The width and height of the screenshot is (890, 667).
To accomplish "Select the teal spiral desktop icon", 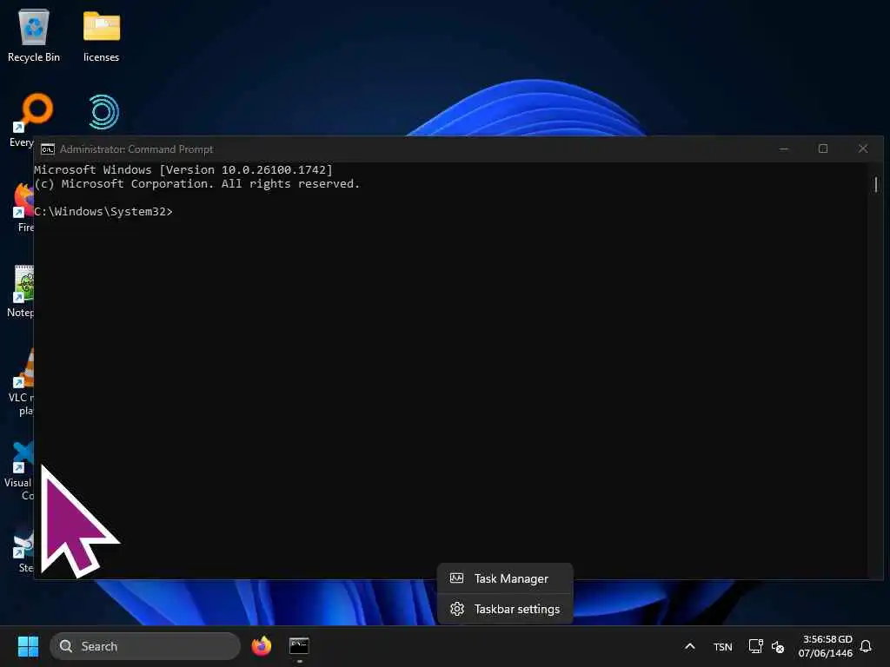I will pos(104,112).
